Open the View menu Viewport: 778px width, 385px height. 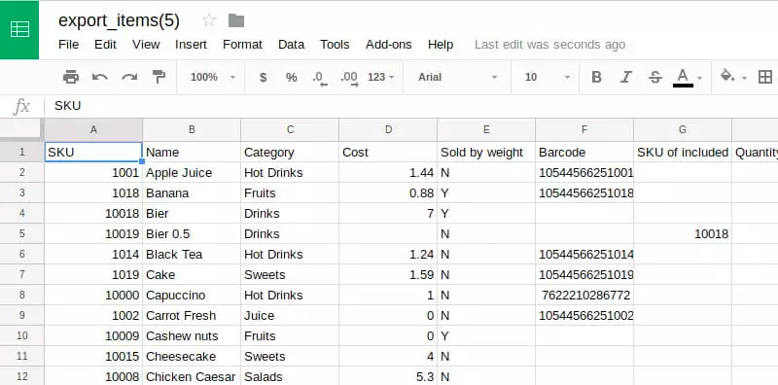click(x=146, y=45)
